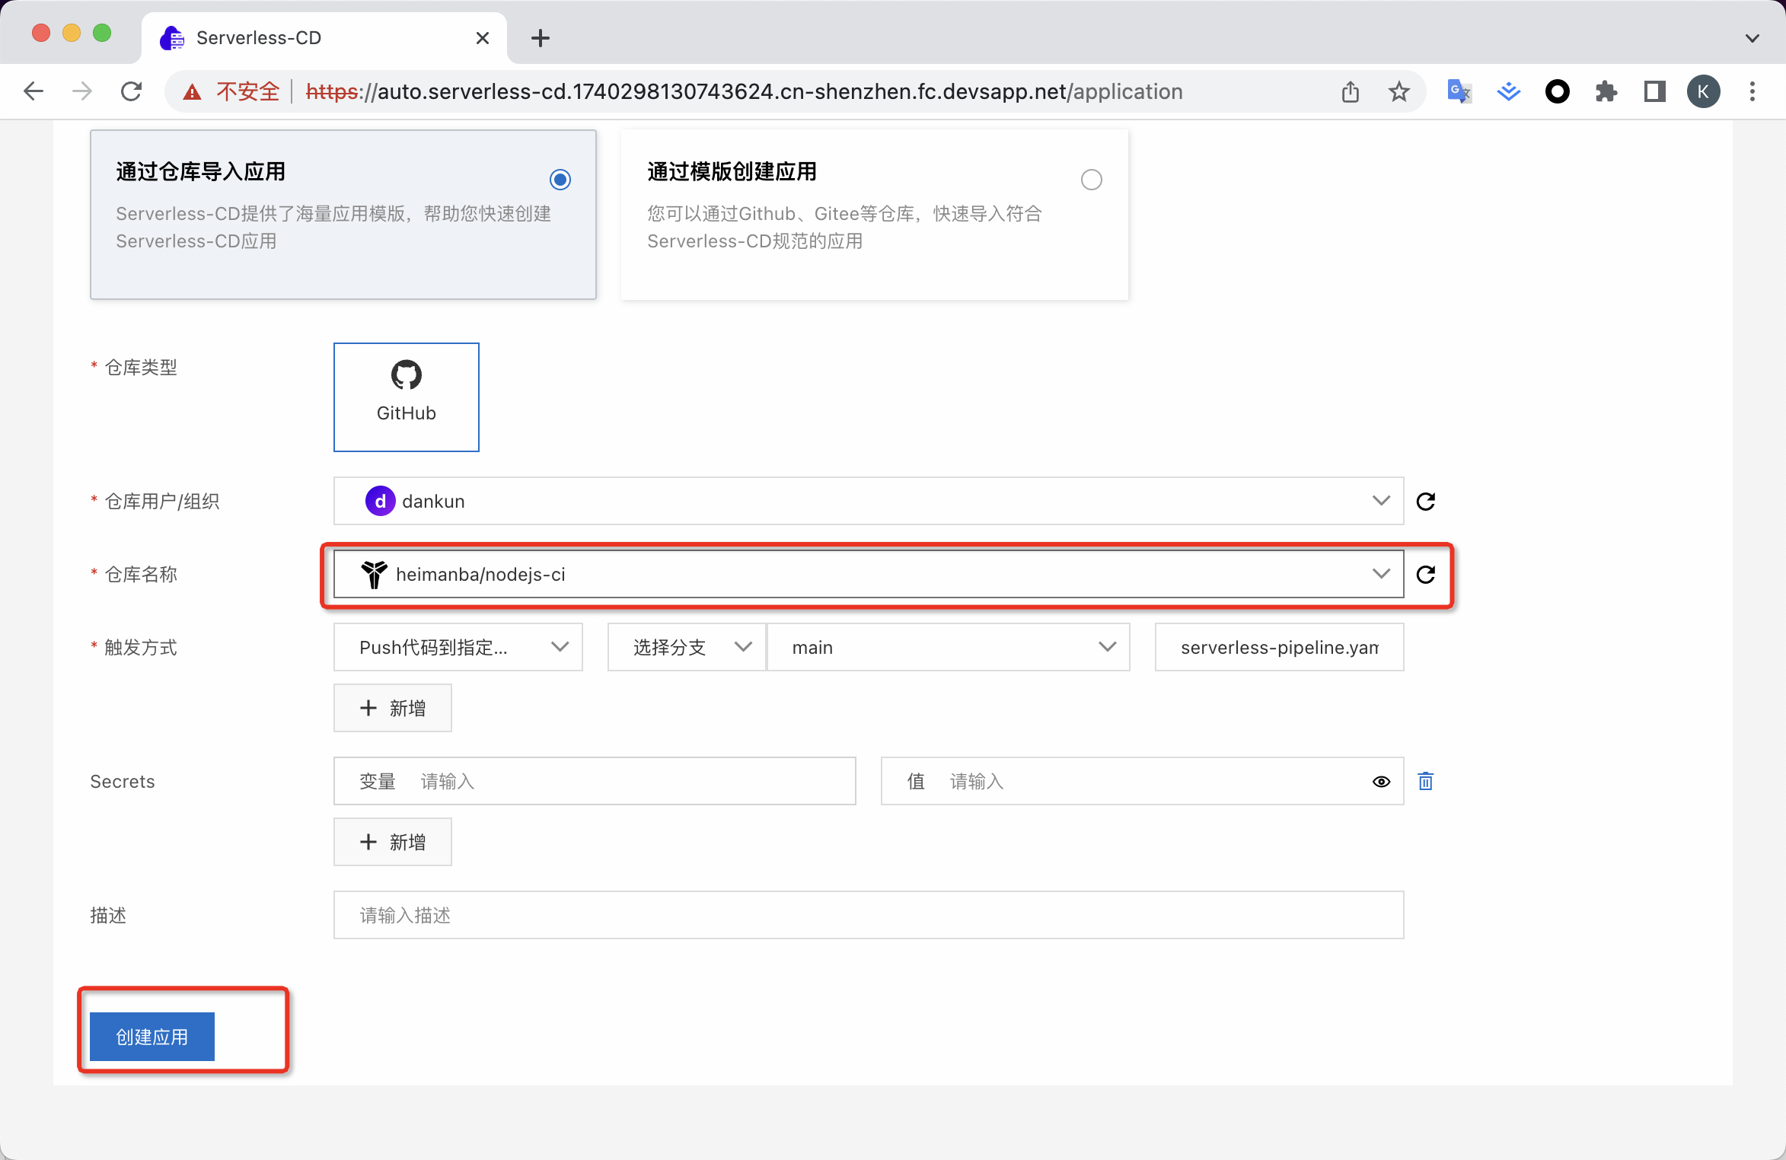1786x1160 pixels.
Task: Click the browser forward arrow
Action: [x=82, y=92]
